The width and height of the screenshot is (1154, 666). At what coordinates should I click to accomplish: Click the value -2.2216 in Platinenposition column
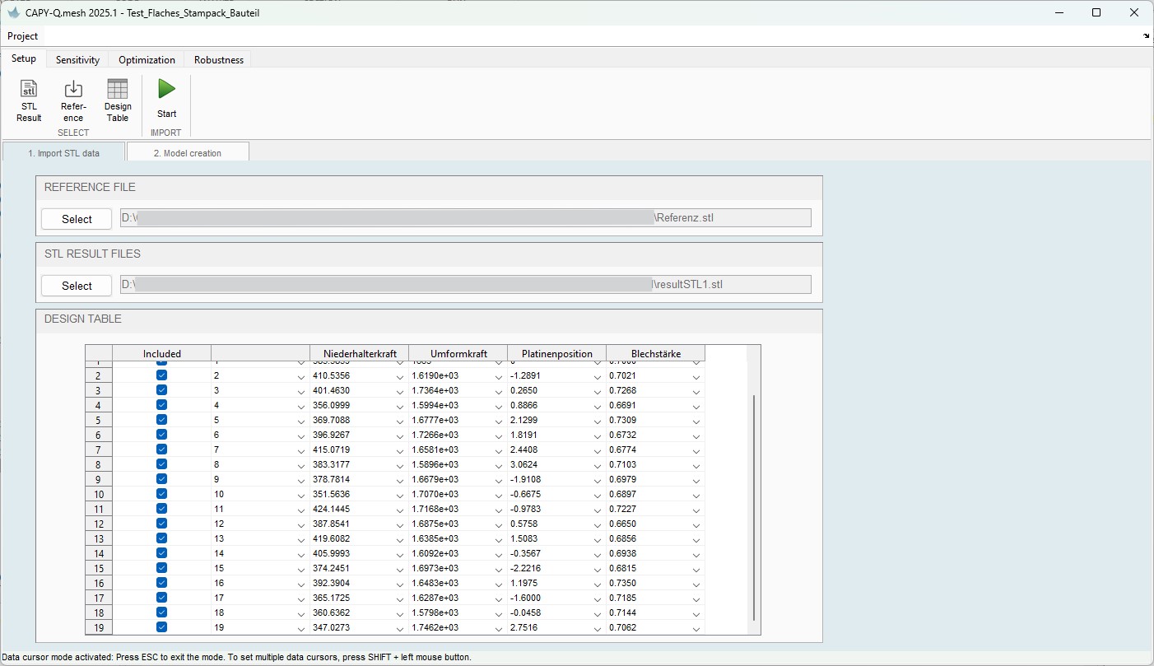click(526, 568)
